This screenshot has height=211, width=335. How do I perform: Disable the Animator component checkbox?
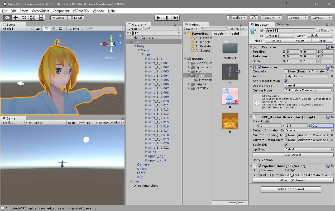point(259,67)
